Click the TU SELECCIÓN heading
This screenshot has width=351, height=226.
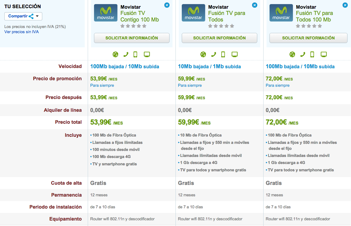pos(23,6)
